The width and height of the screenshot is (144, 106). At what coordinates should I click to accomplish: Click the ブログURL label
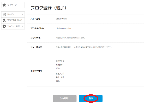click(35, 38)
